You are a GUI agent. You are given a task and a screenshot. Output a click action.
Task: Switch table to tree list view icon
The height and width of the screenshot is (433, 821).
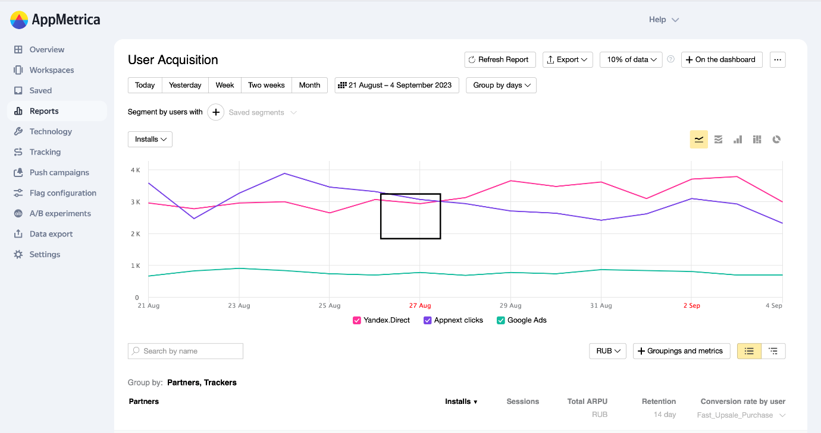[x=773, y=351]
